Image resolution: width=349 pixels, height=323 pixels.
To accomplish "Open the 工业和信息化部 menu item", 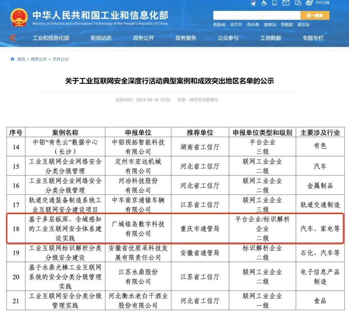I will pos(51,38).
